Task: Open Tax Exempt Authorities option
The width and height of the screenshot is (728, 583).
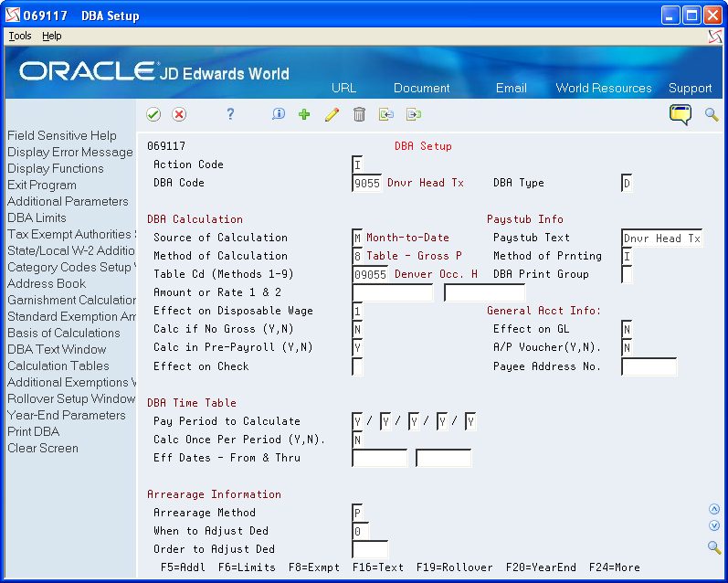Action: (71, 234)
